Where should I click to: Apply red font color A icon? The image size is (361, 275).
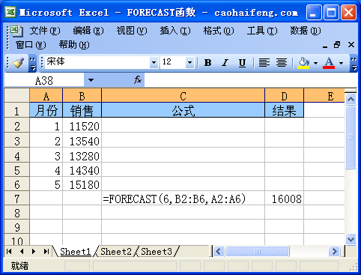coord(329,63)
